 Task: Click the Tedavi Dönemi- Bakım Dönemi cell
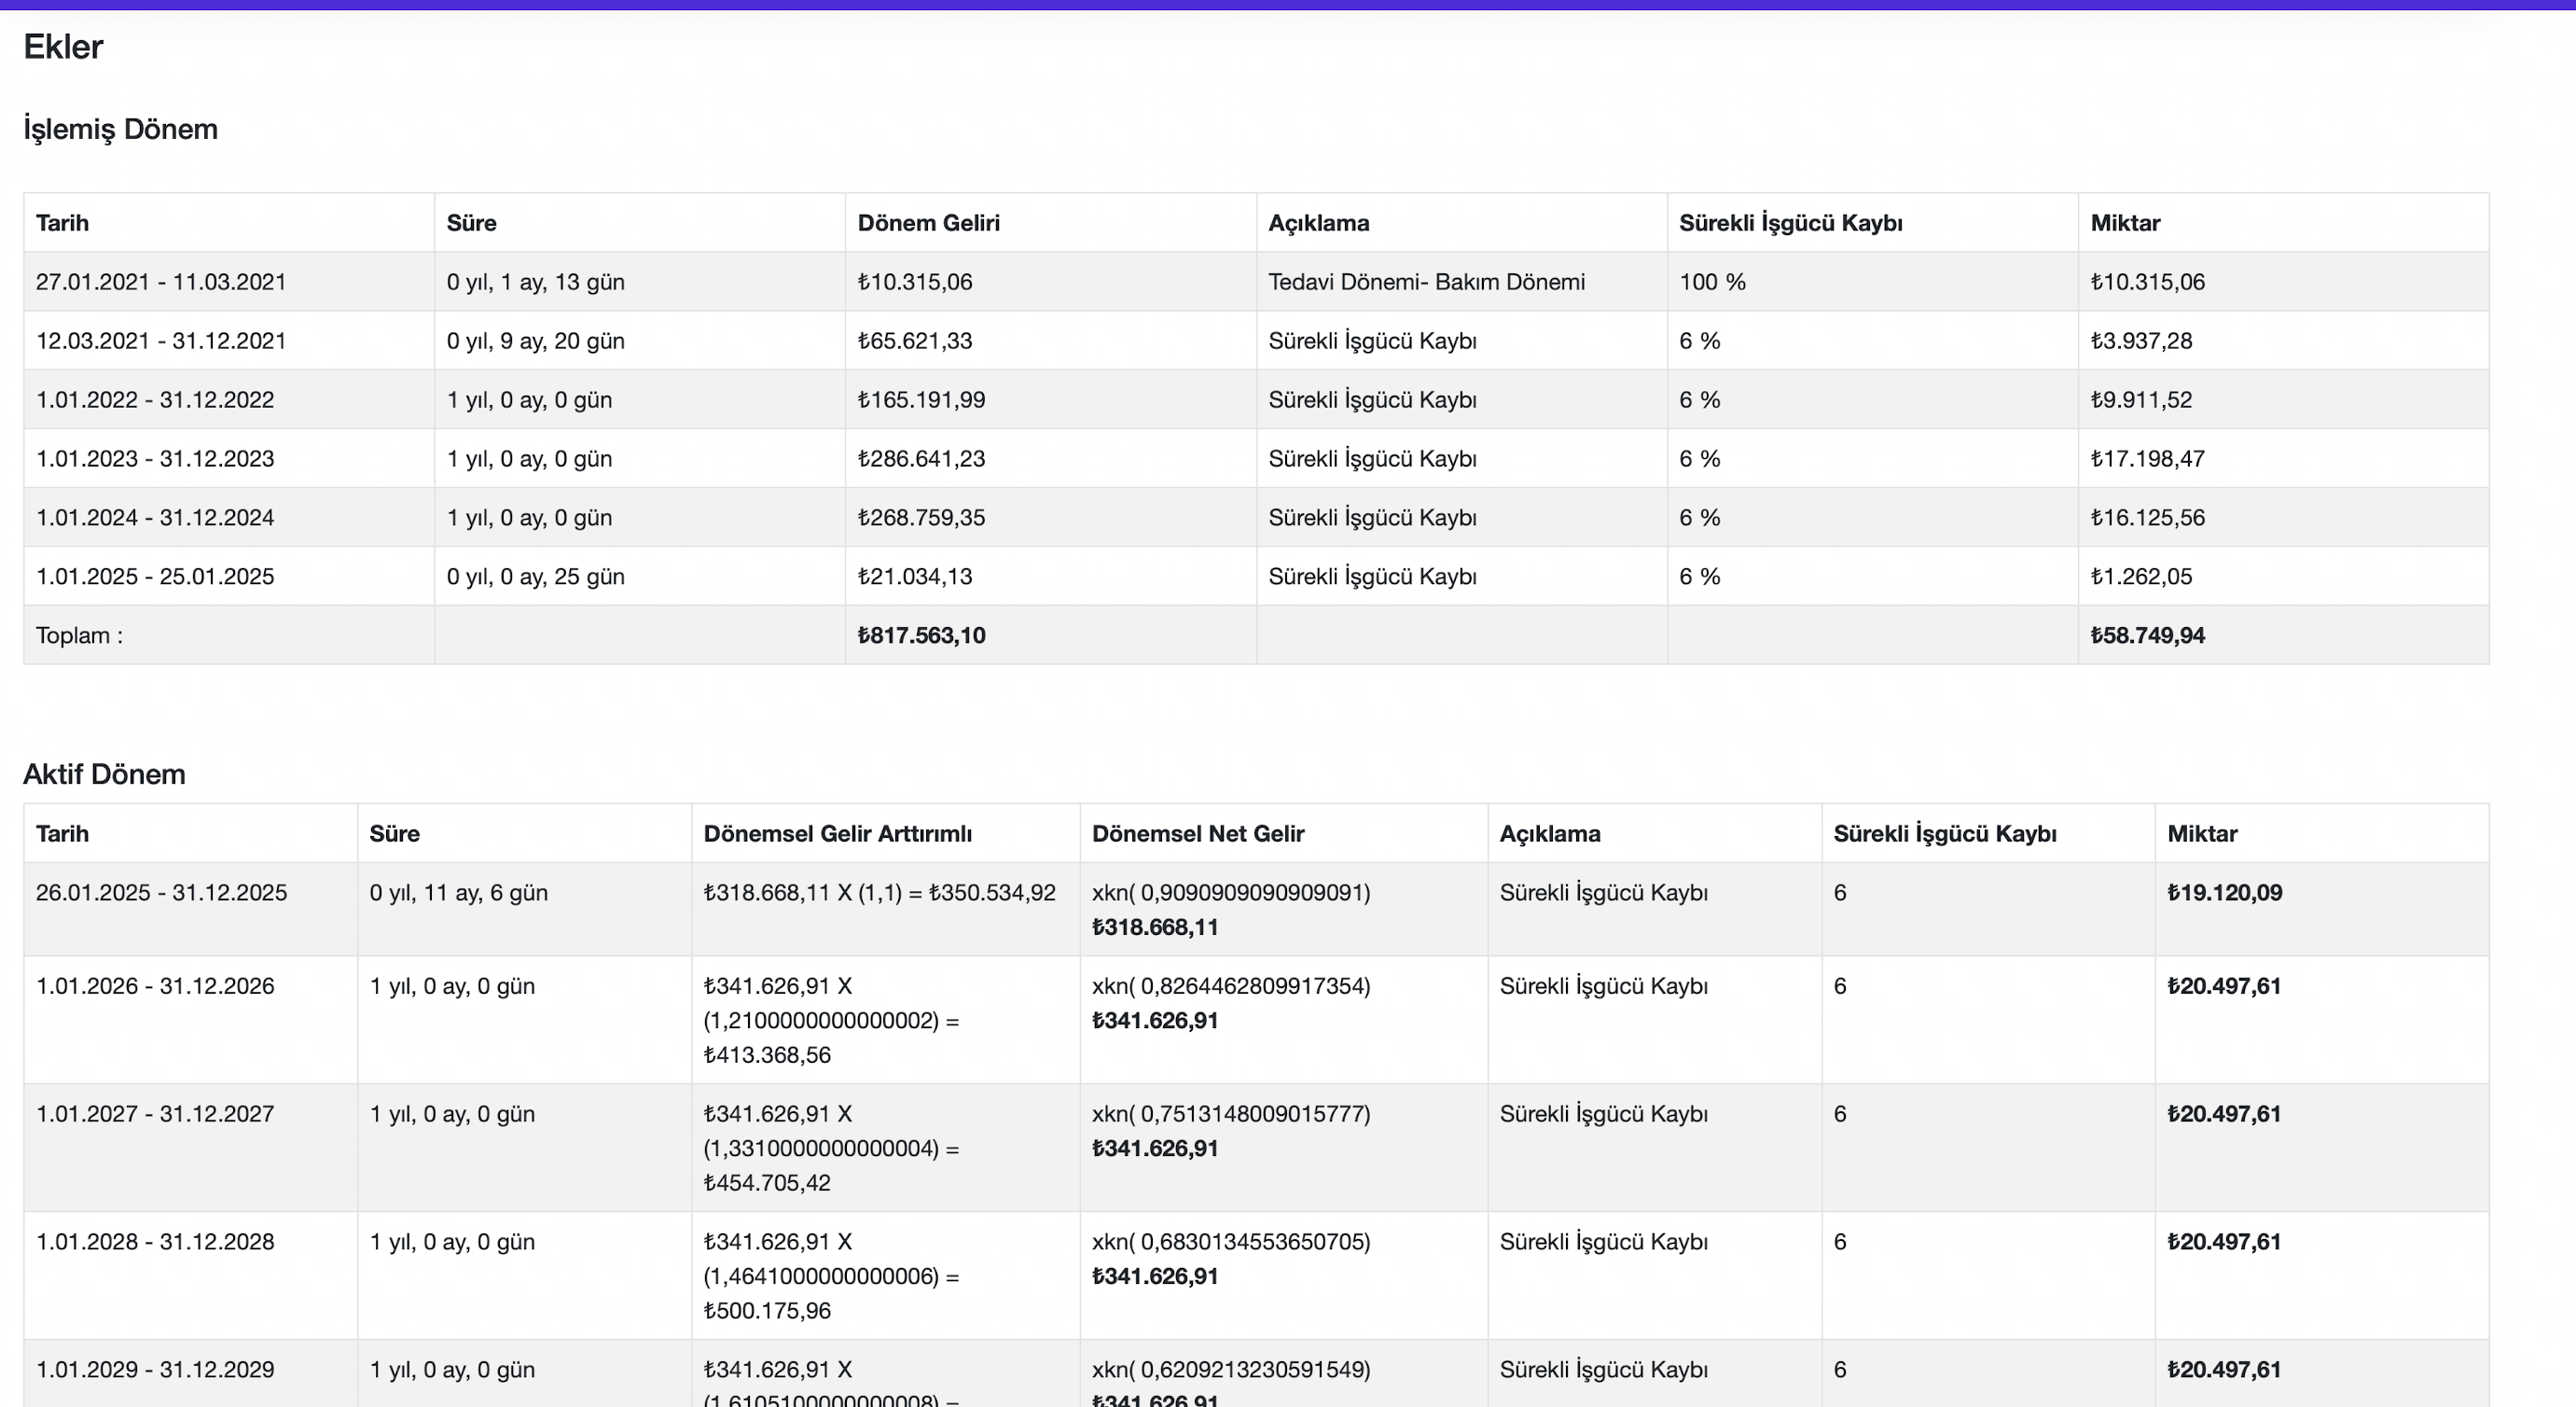pyautogui.click(x=1426, y=281)
